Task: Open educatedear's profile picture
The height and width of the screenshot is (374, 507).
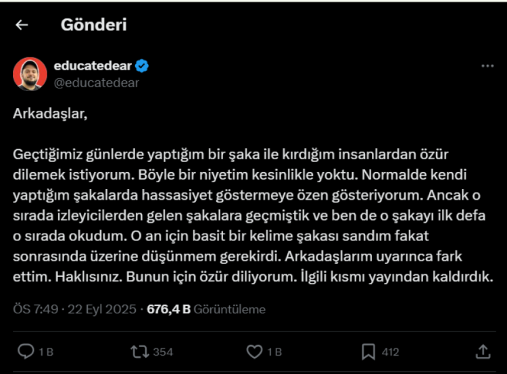Action: point(30,74)
